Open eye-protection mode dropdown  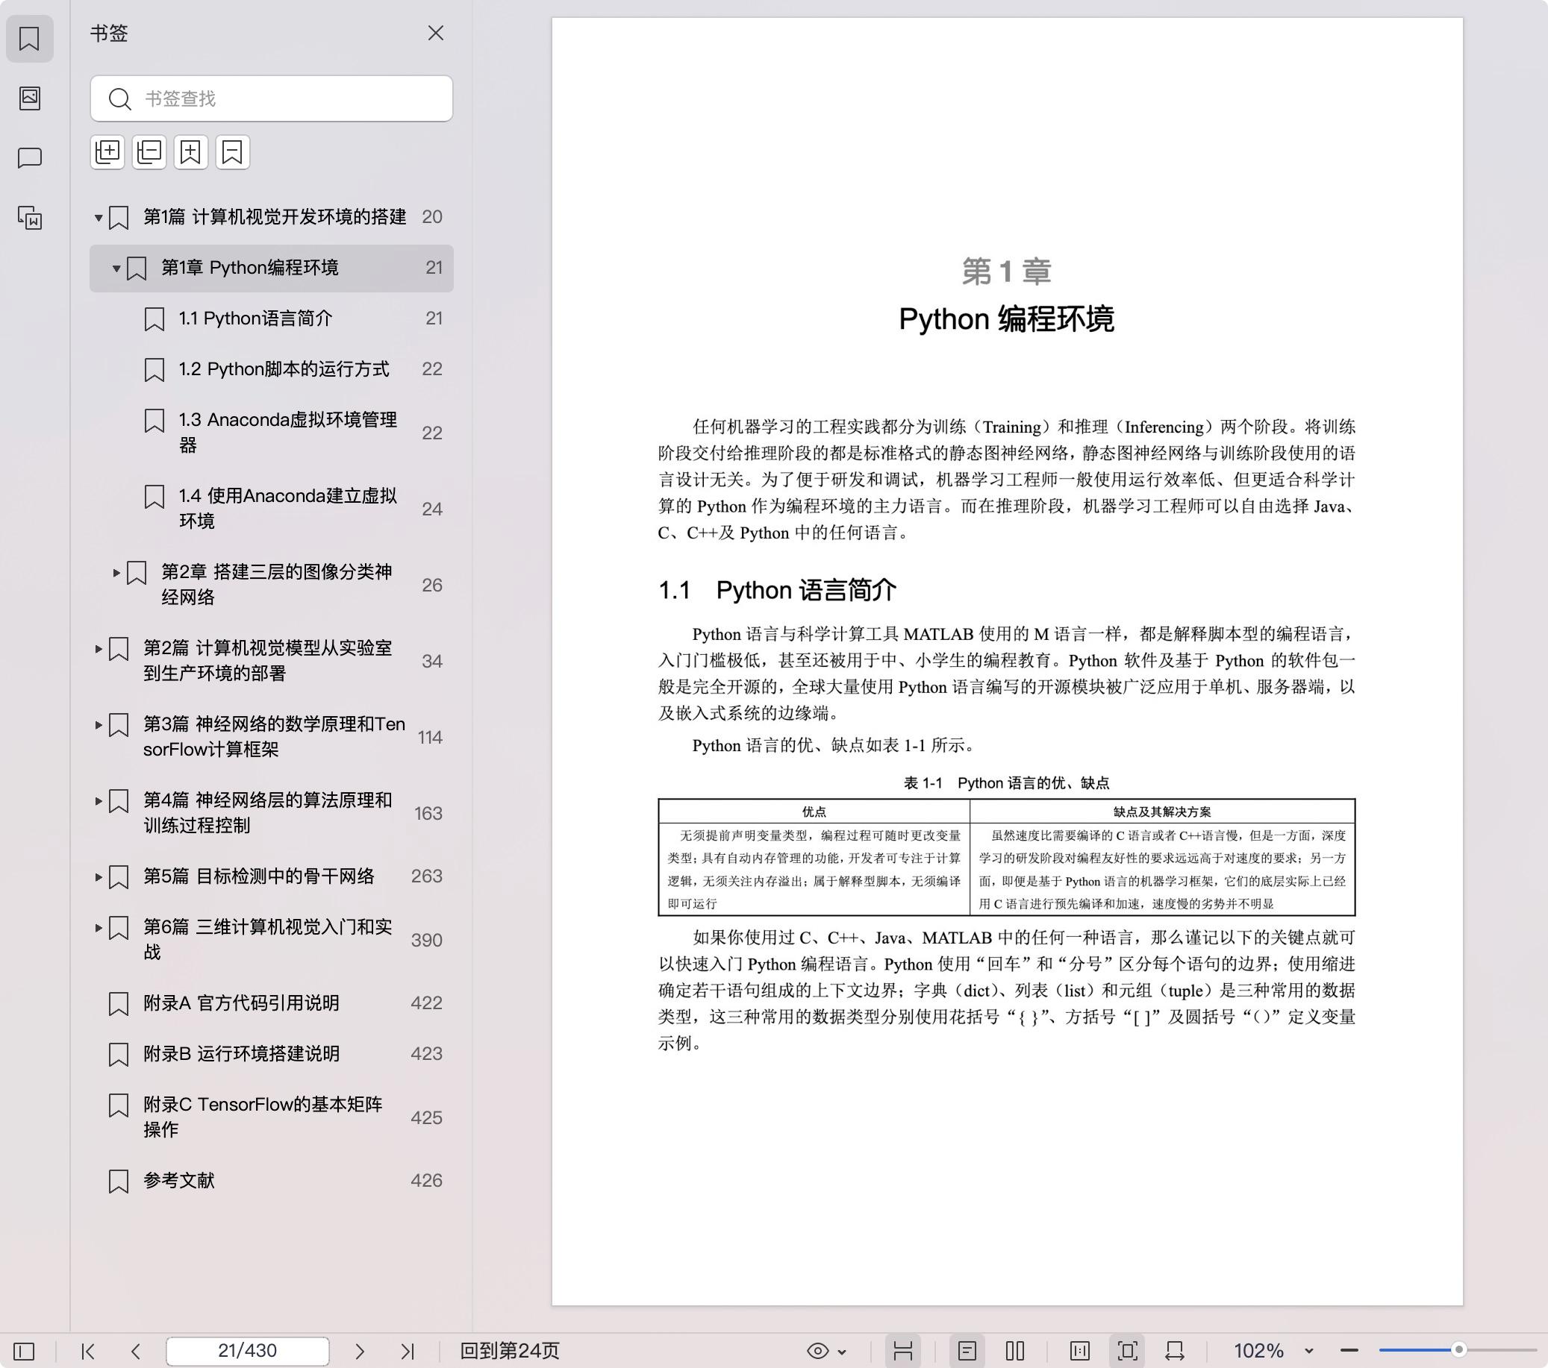coord(827,1352)
